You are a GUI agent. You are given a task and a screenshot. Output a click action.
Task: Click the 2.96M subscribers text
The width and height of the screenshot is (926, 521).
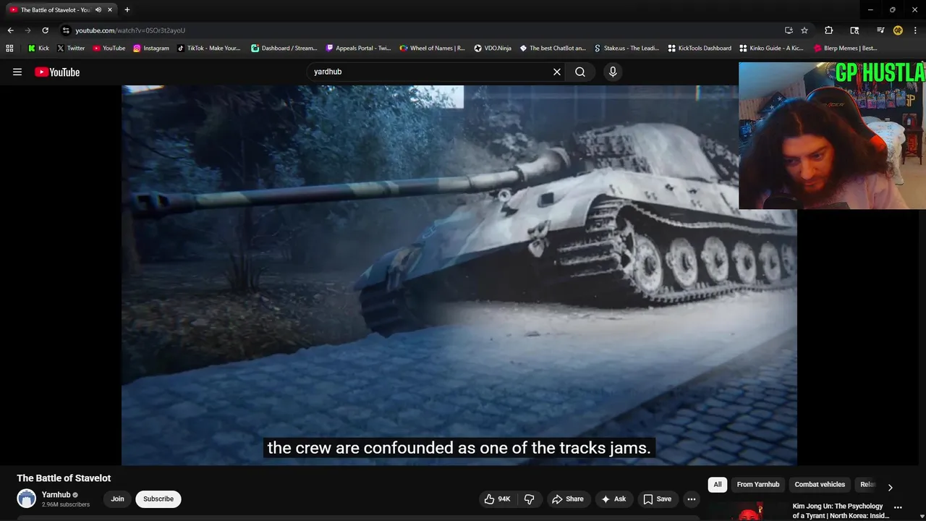[66, 504]
